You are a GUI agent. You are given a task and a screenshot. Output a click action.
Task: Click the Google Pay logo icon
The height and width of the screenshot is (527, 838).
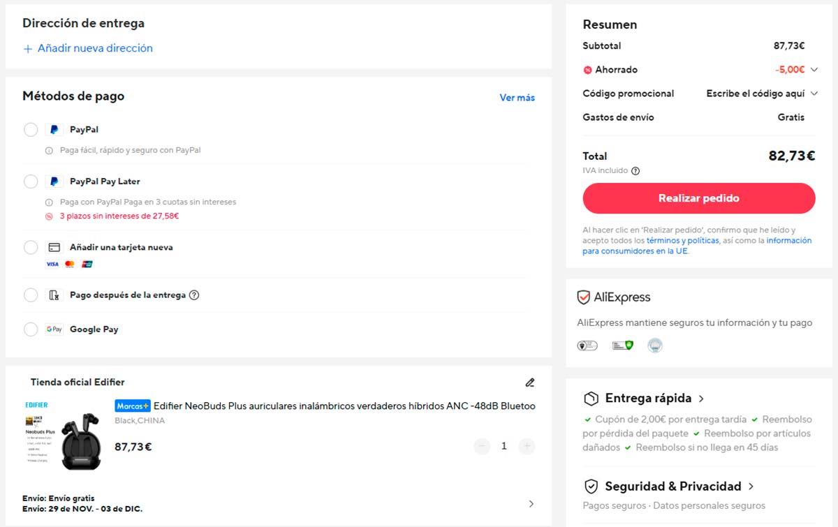click(54, 329)
